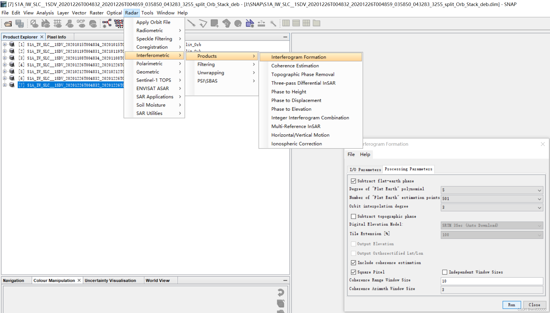Expand tree item for product [7]

4,85
